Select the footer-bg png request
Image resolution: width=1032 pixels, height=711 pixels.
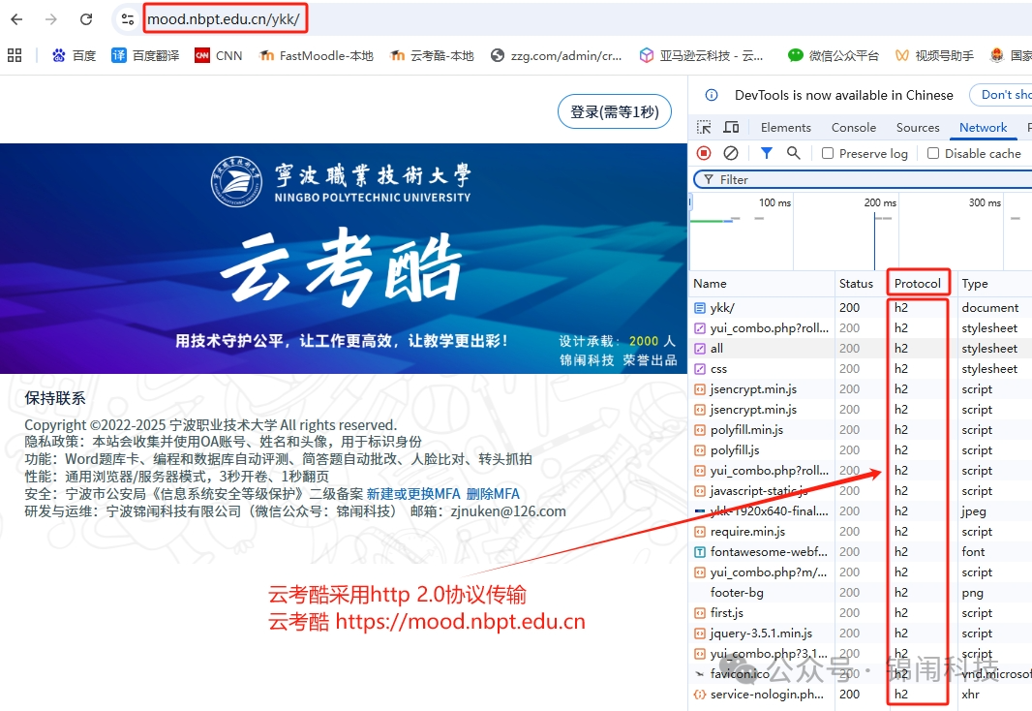[x=861, y=593]
